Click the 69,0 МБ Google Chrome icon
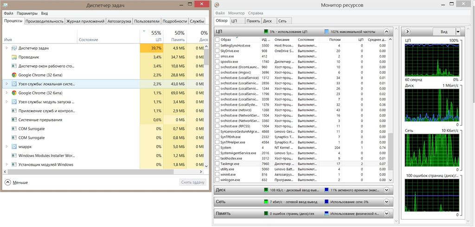Viewport: 475px width, 227px height. pyautogui.click(x=14, y=93)
